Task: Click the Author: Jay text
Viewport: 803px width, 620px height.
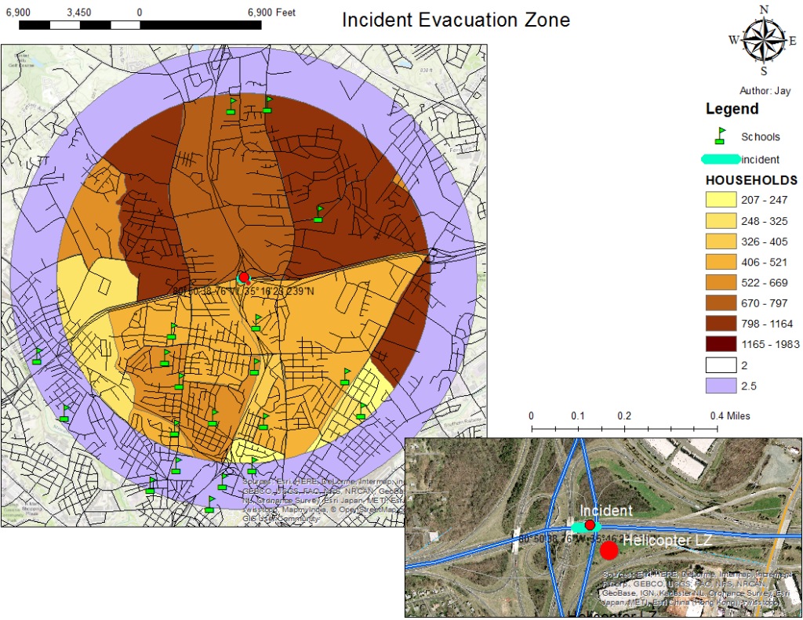Action: coord(765,91)
